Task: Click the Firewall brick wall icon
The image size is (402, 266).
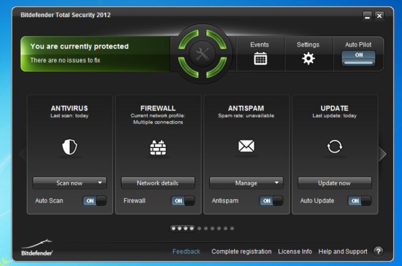Action: 158,147
